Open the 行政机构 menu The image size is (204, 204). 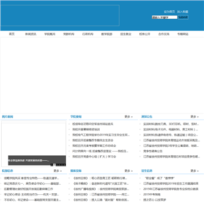88,34
